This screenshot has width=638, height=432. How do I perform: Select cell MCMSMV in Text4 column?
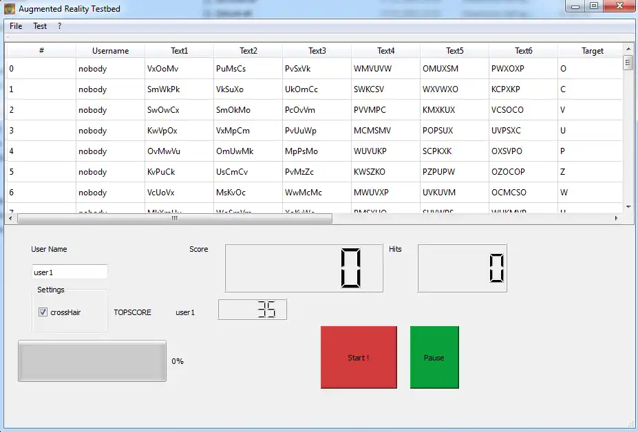point(385,131)
